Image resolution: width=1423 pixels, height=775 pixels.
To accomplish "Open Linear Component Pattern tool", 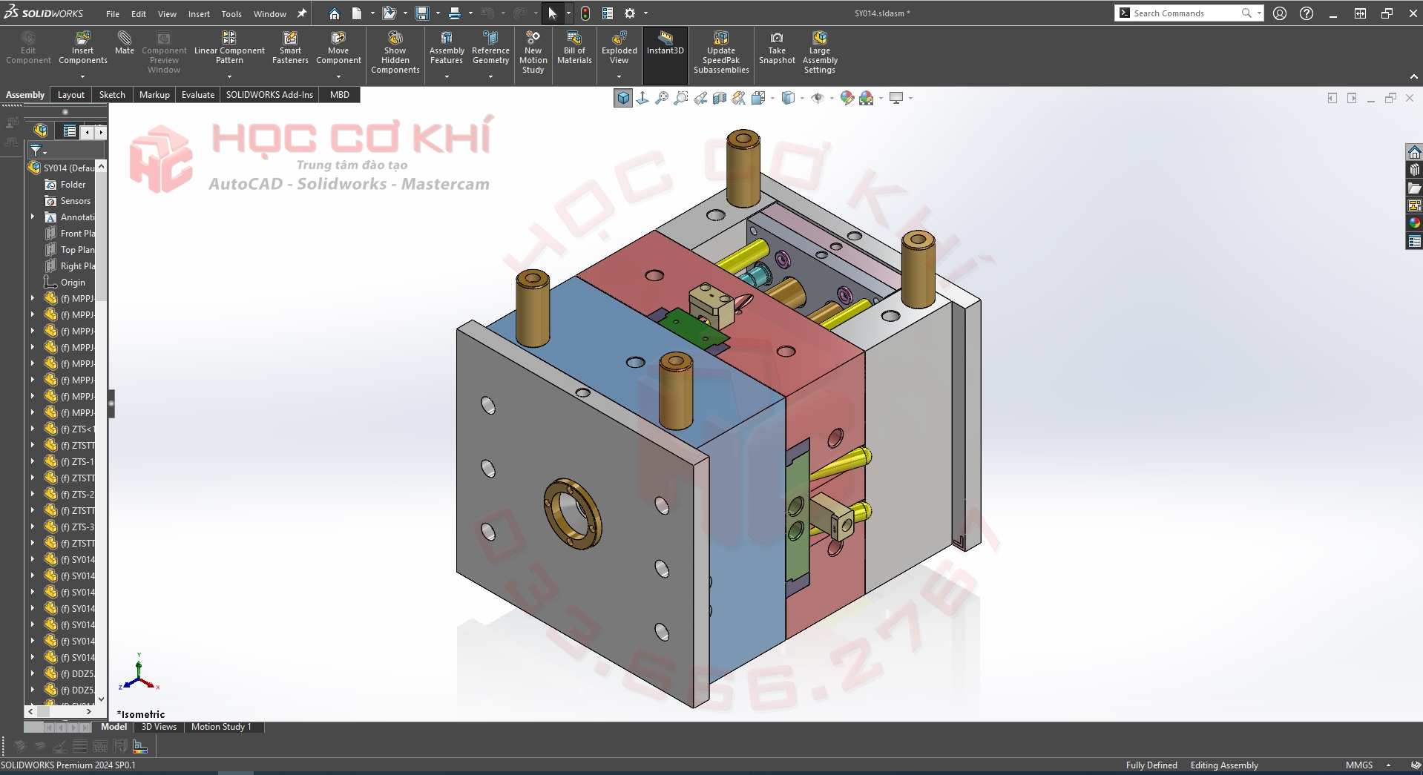I will pos(229,48).
